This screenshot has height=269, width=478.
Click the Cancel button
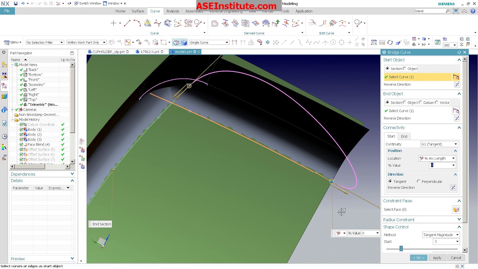coord(456,258)
